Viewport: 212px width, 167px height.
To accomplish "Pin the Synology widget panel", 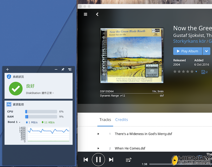I will 63,69.
